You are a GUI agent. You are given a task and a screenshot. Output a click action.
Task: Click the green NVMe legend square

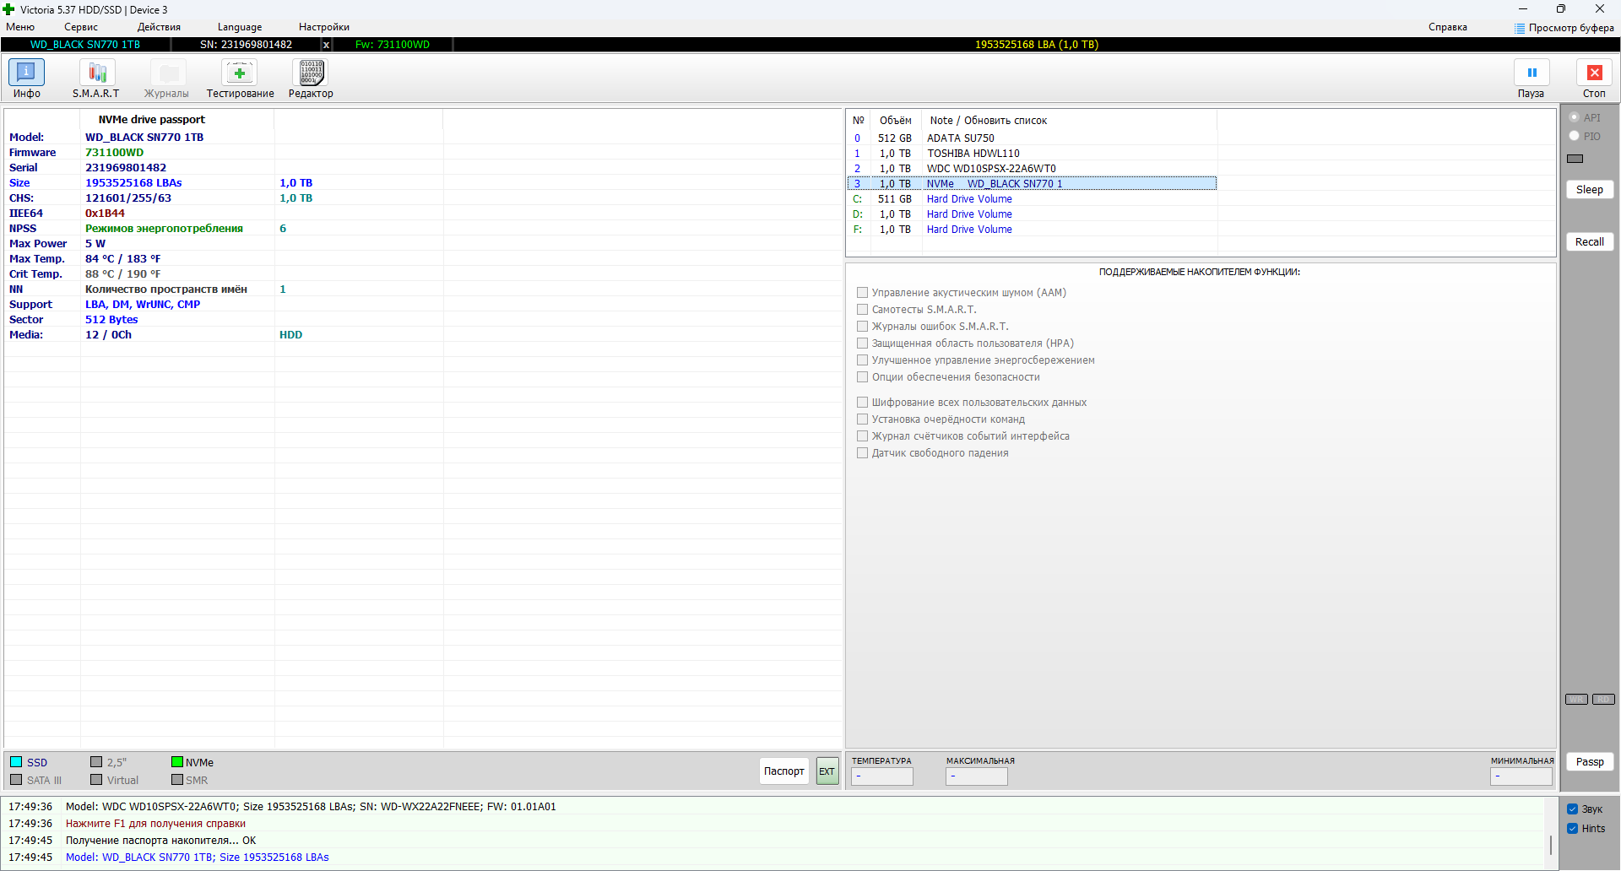click(177, 762)
